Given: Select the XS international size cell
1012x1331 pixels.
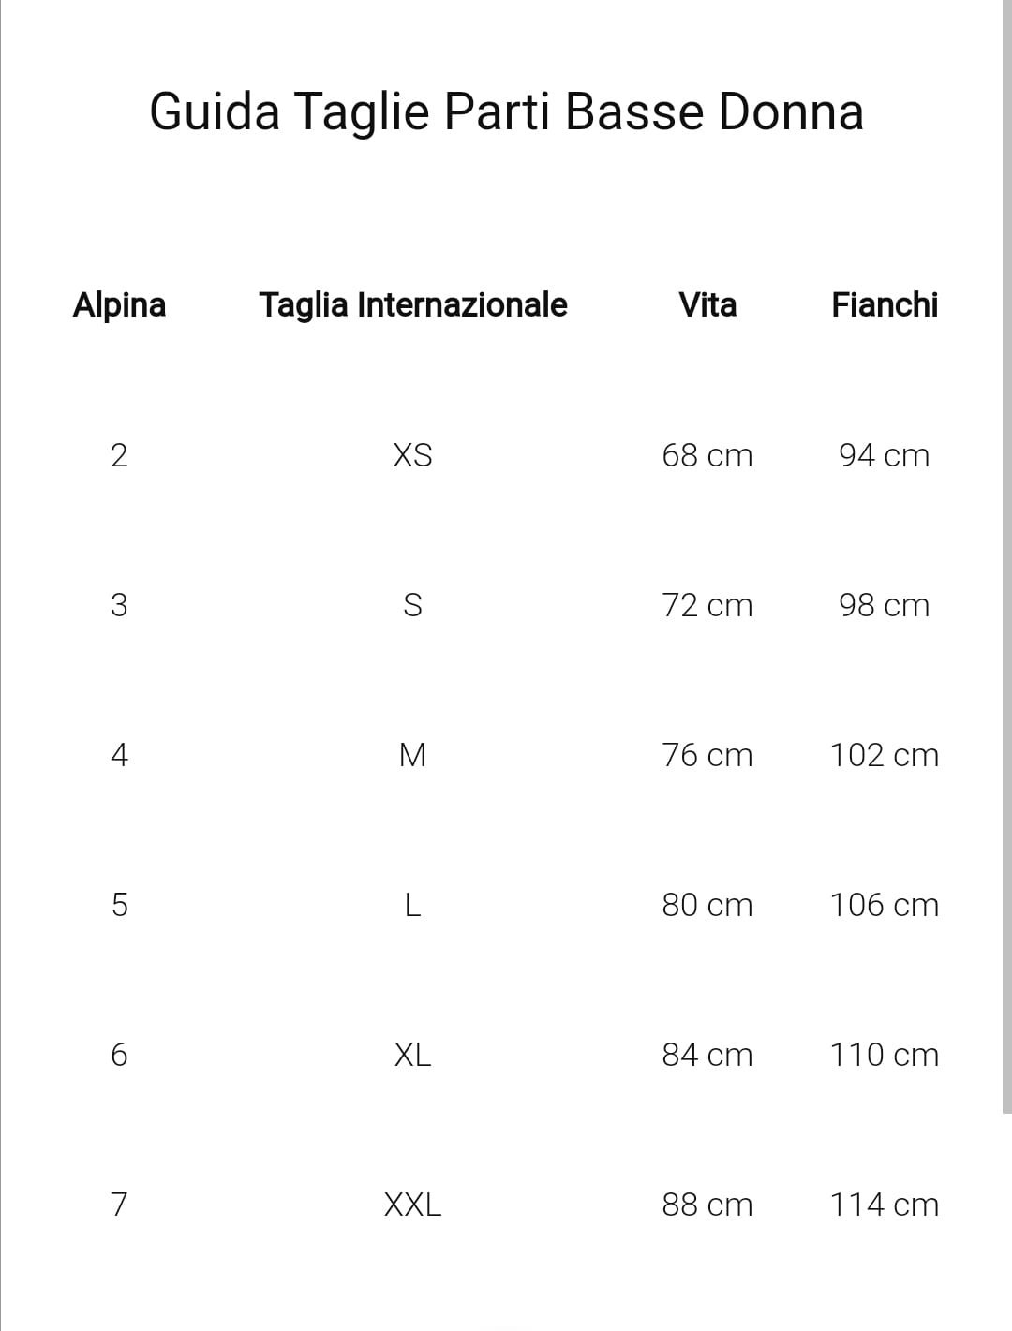Looking at the screenshot, I should (x=412, y=455).
